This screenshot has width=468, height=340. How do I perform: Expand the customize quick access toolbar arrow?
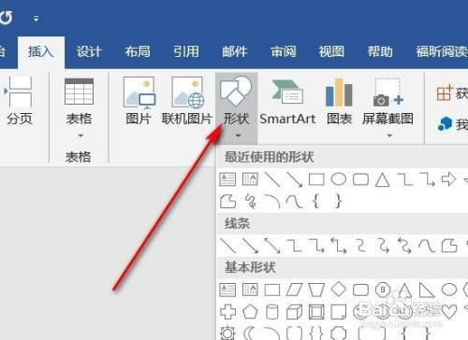coord(37,19)
